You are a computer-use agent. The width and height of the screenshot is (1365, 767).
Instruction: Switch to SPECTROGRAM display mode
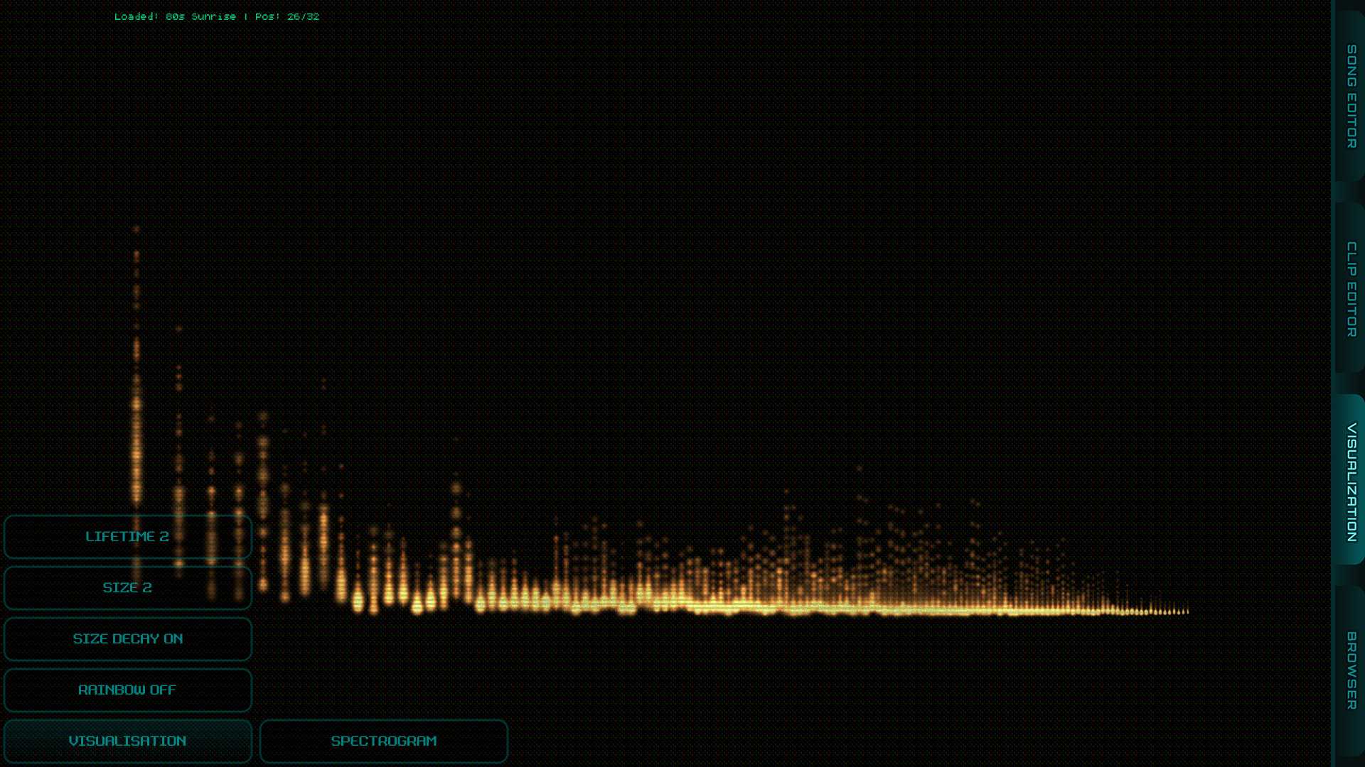click(384, 741)
